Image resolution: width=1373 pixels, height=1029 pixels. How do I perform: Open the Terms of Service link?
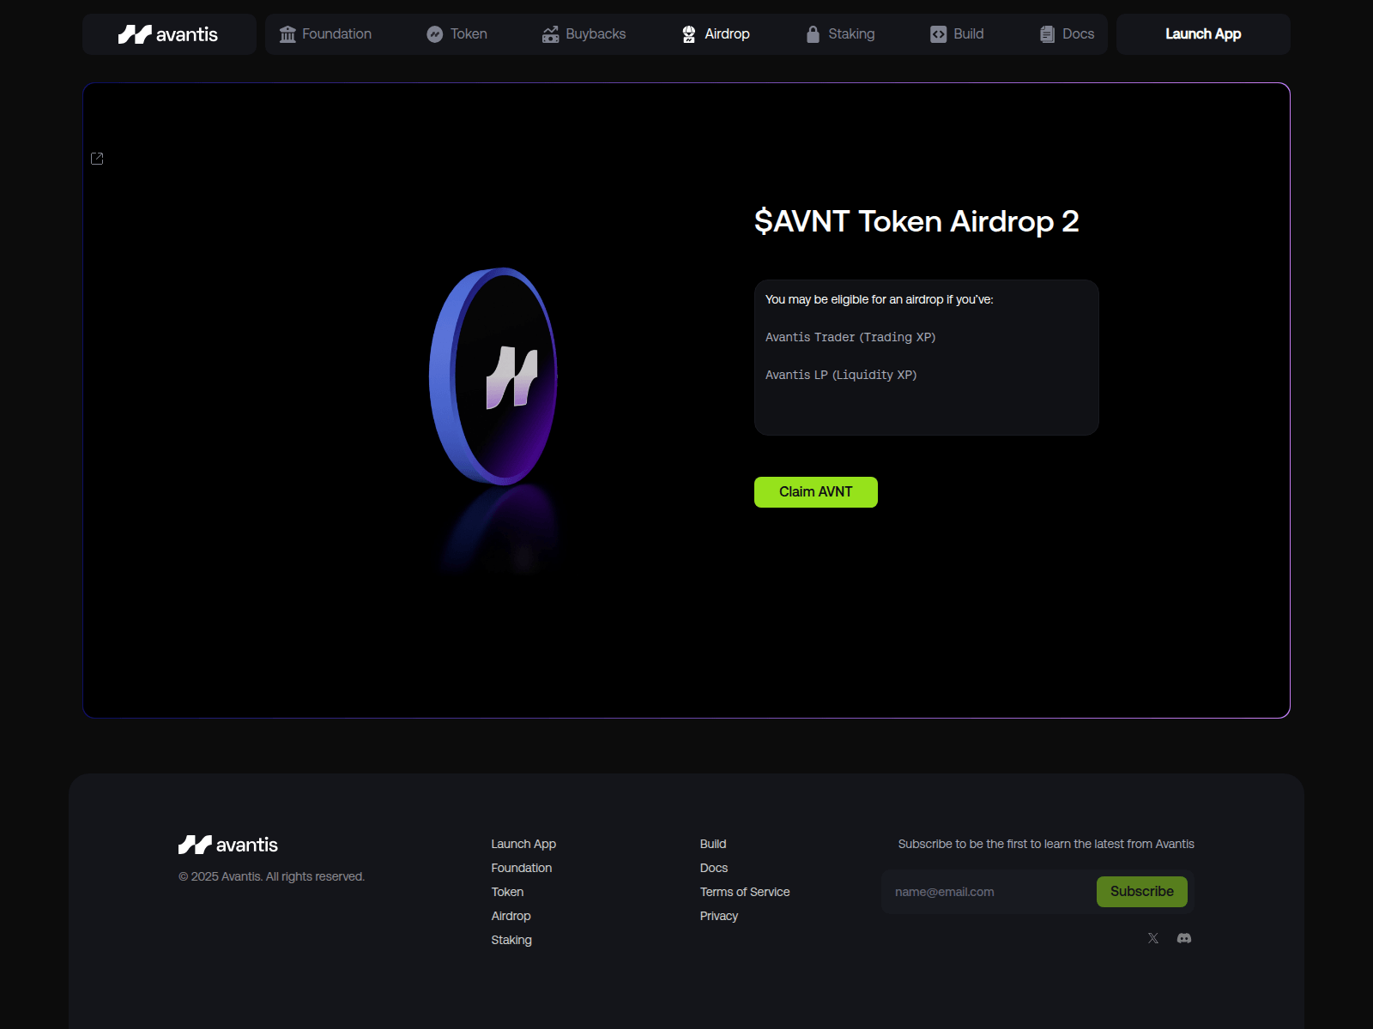(744, 892)
